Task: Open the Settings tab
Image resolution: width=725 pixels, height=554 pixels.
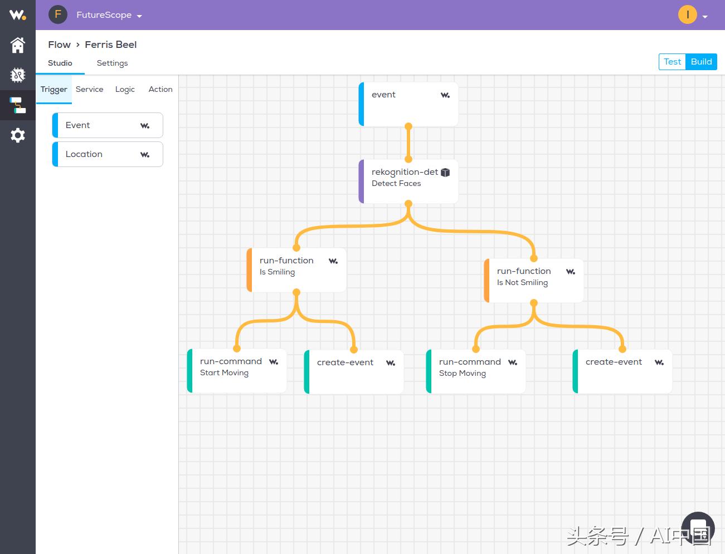Action: [x=112, y=63]
